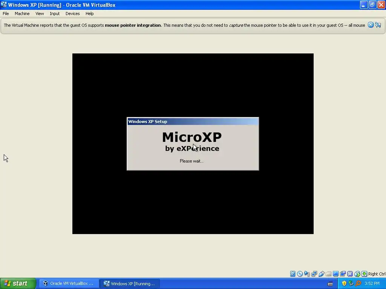The image size is (386, 289).
Task: Click the yellow security shield tray icon
Action: pos(344,284)
